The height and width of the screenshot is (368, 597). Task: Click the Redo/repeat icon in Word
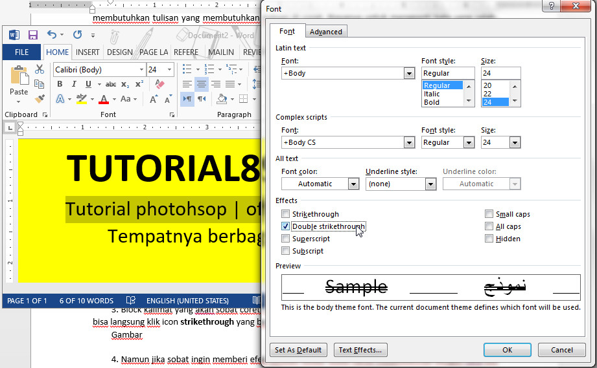click(x=77, y=35)
